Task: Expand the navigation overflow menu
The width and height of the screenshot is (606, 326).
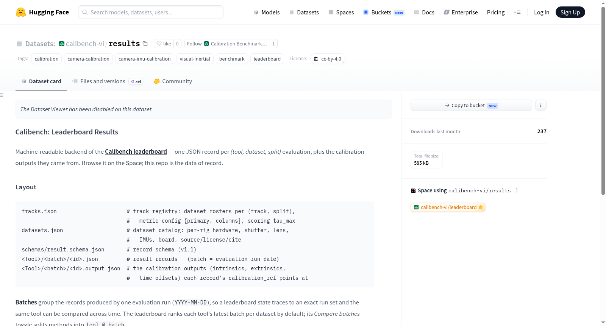Action: click(x=517, y=12)
